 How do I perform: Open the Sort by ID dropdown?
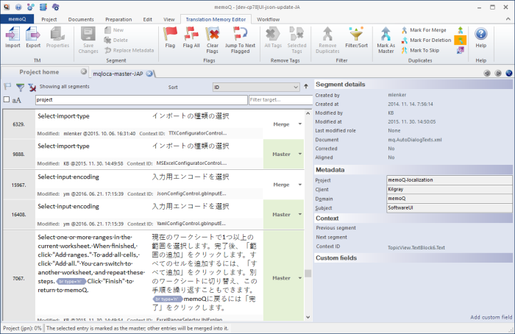tap(256, 87)
